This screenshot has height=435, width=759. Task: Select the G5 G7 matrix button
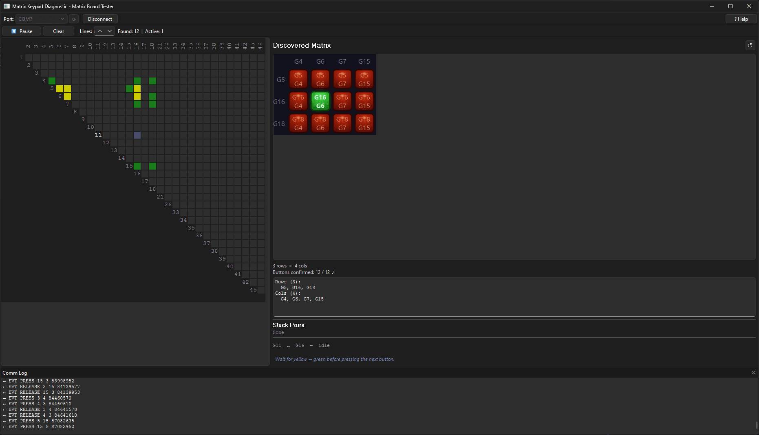pyautogui.click(x=342, y=79)
